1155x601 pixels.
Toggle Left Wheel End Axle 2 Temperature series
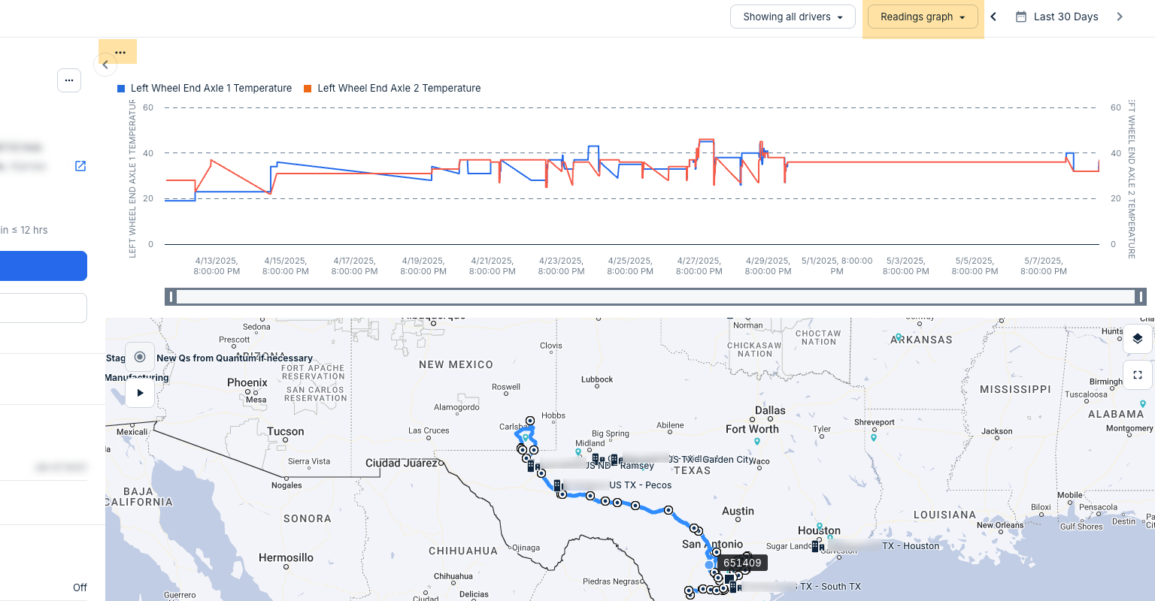click(392, 88)
